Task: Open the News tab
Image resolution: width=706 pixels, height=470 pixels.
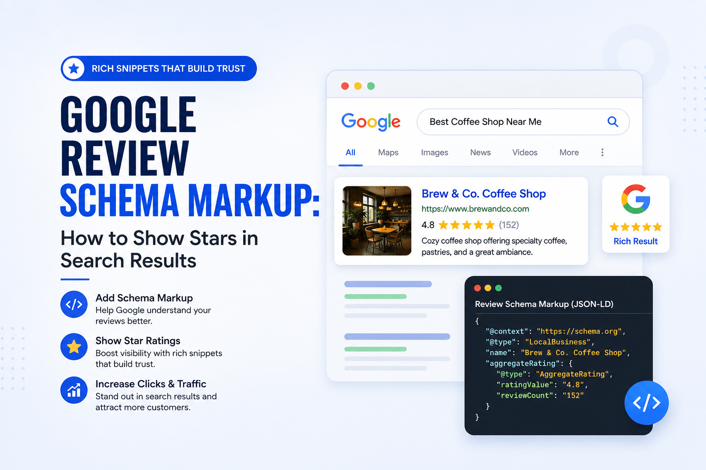Action: click(480, 152)
